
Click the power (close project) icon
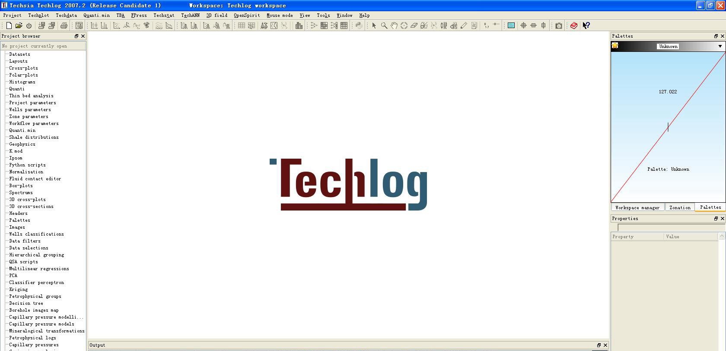(x=29, y=26)
